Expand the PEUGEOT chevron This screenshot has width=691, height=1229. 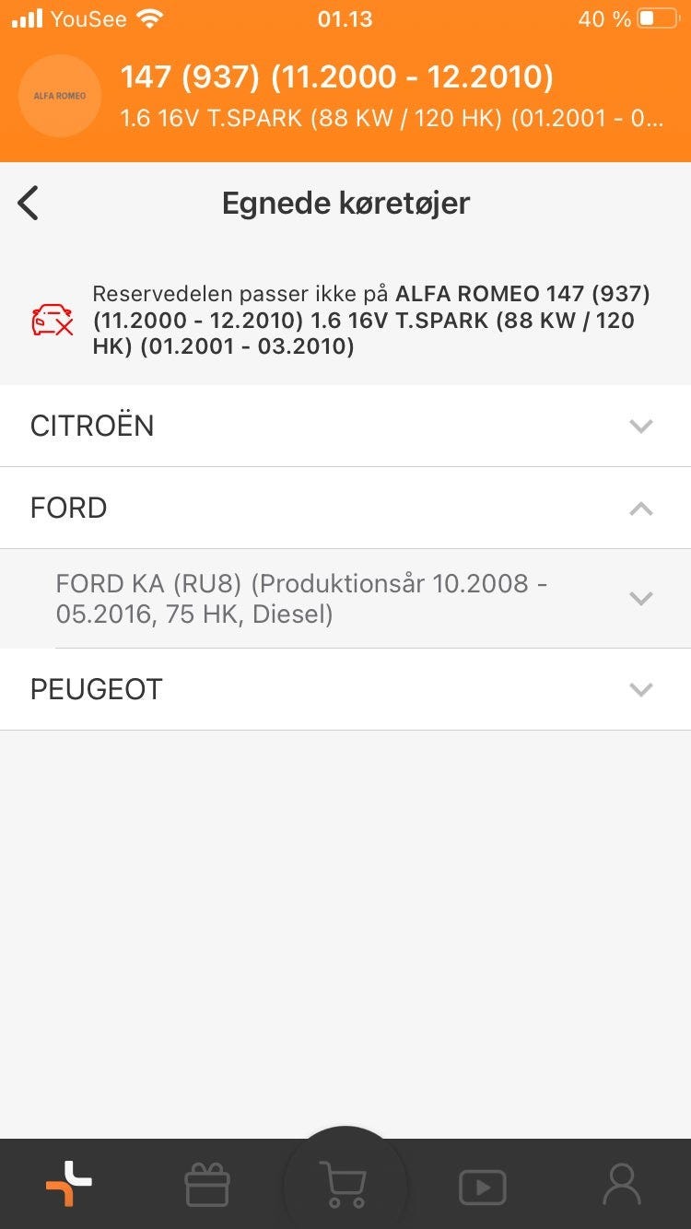[x=640, y=689]
